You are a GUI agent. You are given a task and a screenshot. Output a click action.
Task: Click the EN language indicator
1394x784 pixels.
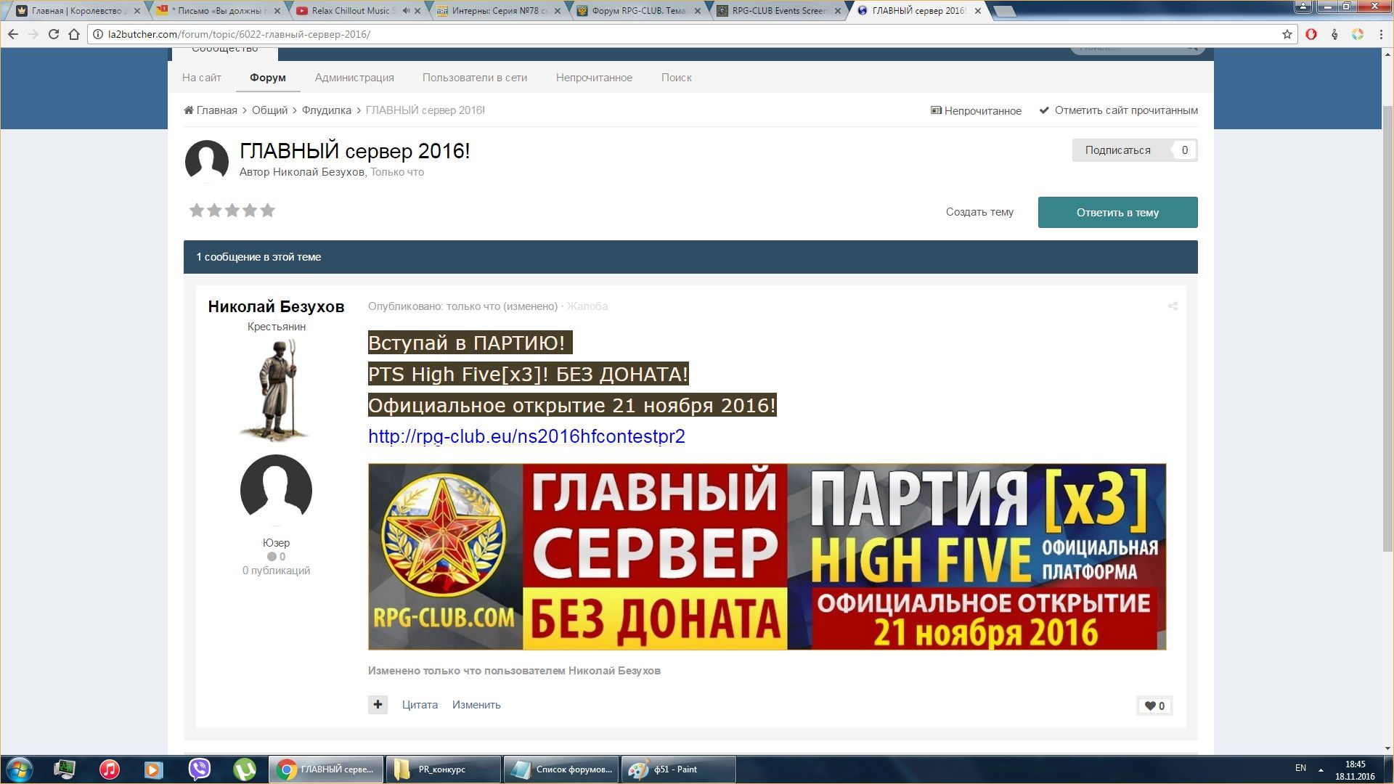point(1300,768)
